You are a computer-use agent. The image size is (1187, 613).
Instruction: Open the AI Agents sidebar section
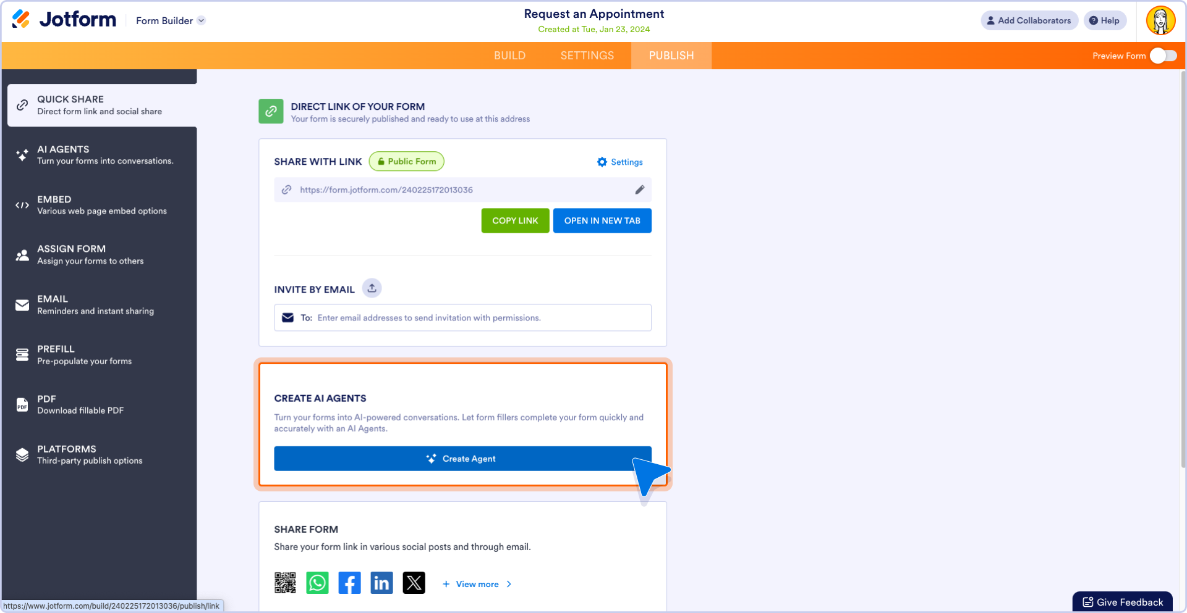pyautogui.click(x=99, y=155)
